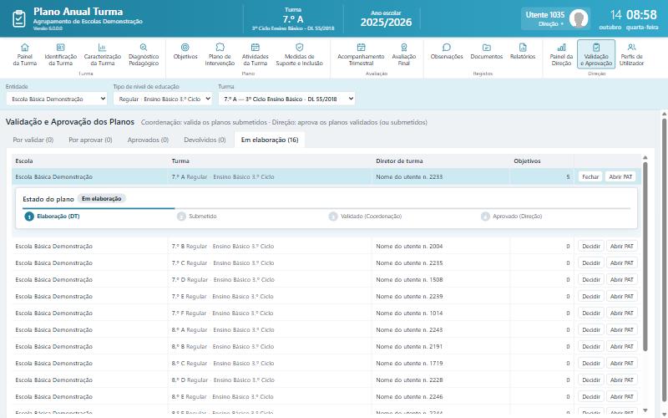Open Documentos section
The height and width of the screenshot is (418, 668).
[x=487, y=52]
